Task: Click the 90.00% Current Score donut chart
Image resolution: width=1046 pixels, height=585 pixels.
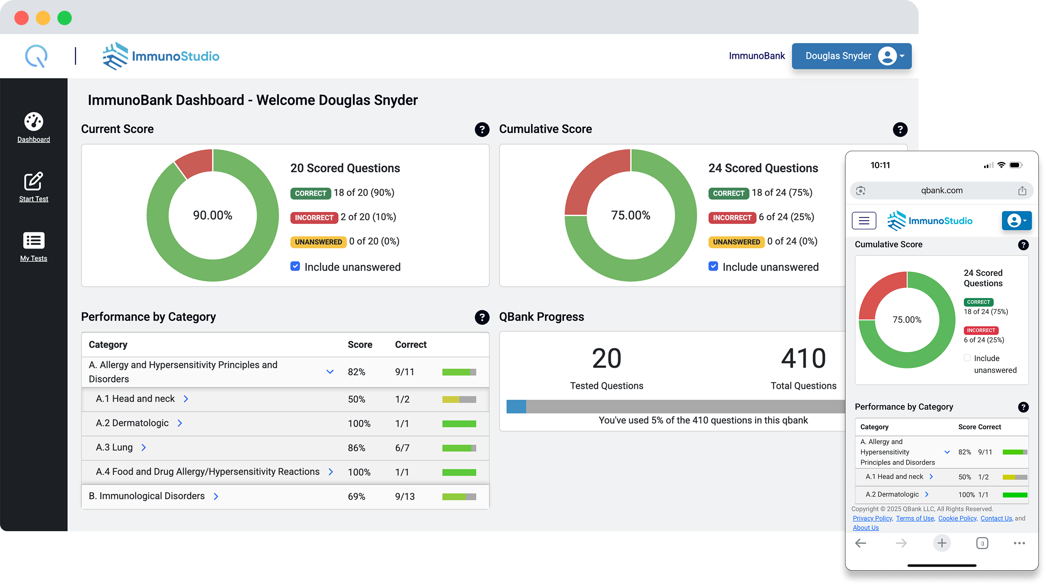Action: (213, 215)
